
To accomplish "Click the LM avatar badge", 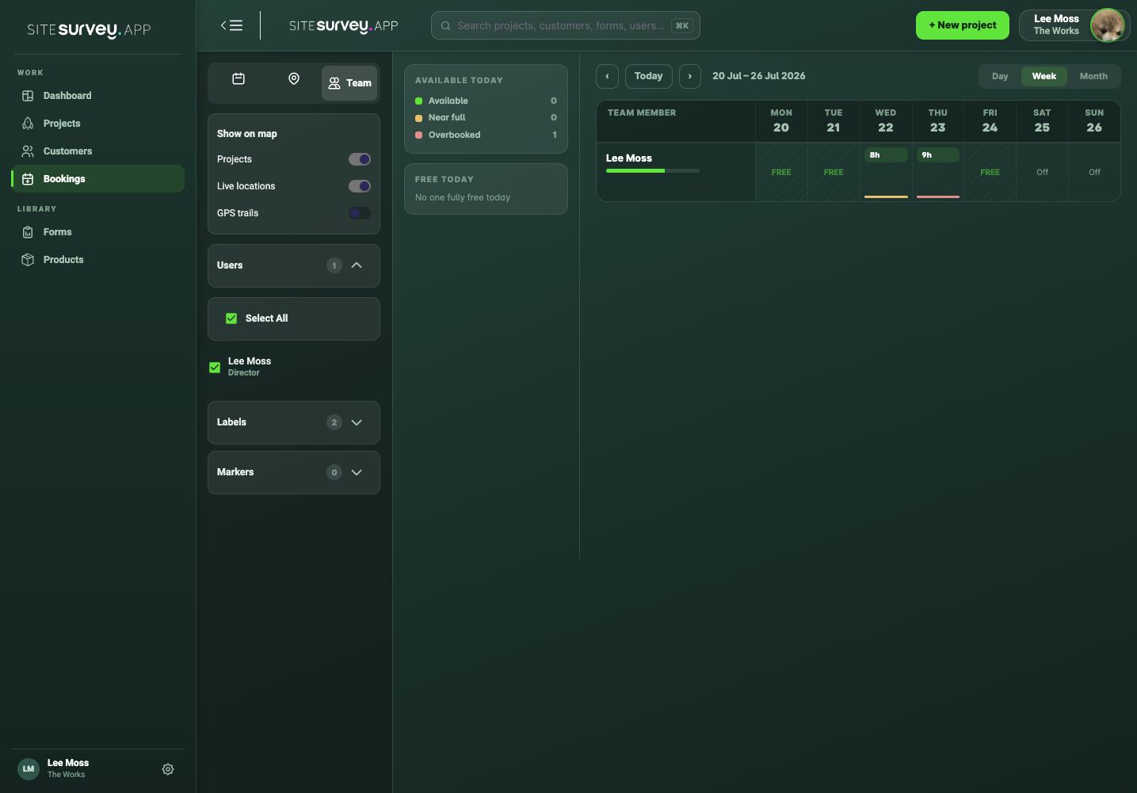I will [x=29, y=769].
